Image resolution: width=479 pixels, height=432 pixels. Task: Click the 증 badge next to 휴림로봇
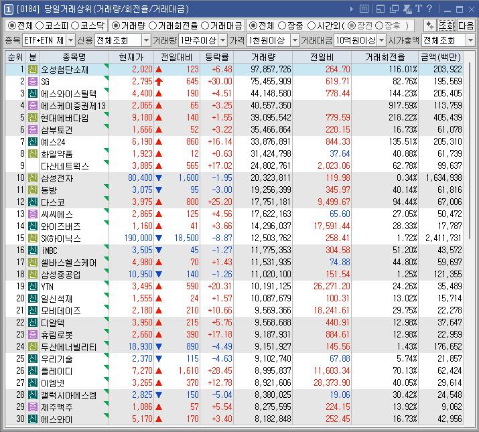tap(33, 334)
